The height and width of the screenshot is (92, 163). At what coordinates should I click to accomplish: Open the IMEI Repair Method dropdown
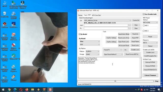[150, 22]
